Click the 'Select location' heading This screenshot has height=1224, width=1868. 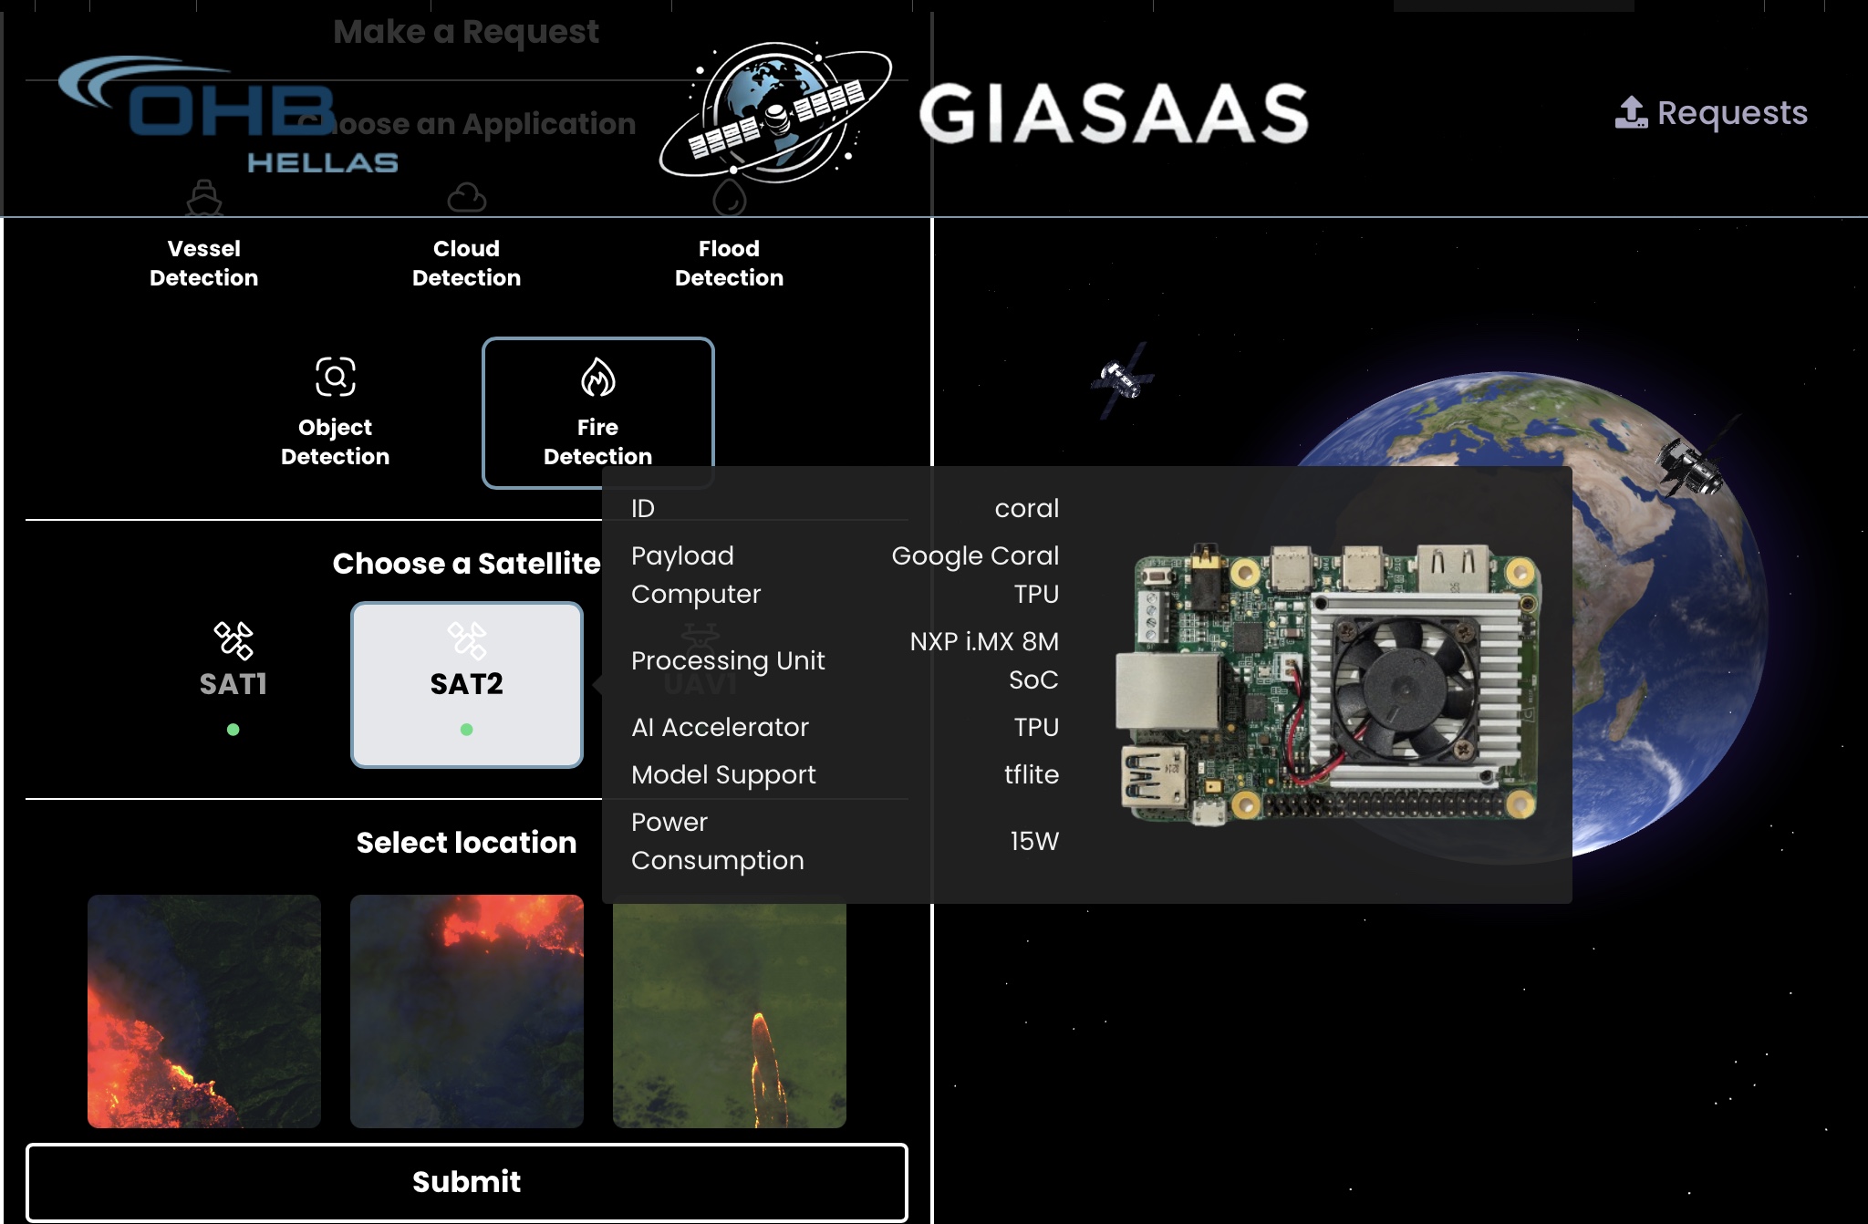pos(466,843)
